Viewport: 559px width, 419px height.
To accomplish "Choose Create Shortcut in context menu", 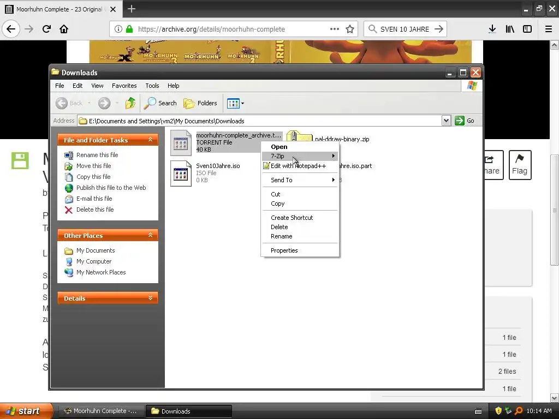I will tap(300, 218).
